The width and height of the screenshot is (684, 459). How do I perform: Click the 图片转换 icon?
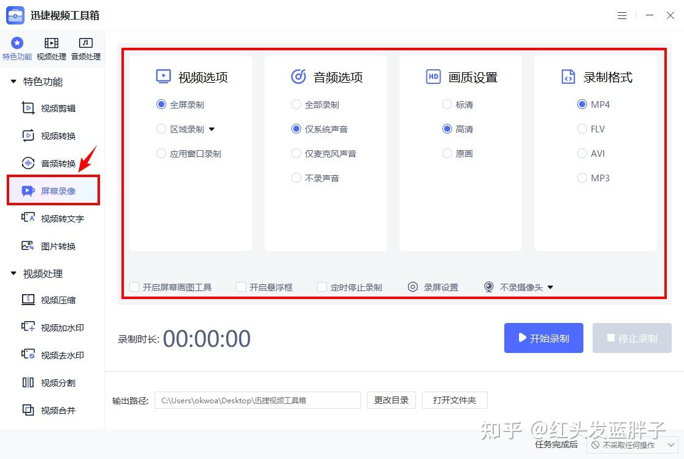click(x=28, y=246)
